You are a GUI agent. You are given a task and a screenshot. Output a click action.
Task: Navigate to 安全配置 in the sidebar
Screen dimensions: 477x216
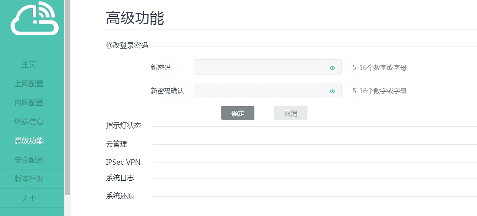coord(29,160)
